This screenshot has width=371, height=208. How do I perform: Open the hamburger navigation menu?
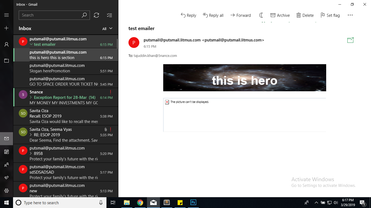[x=7, y=15]
